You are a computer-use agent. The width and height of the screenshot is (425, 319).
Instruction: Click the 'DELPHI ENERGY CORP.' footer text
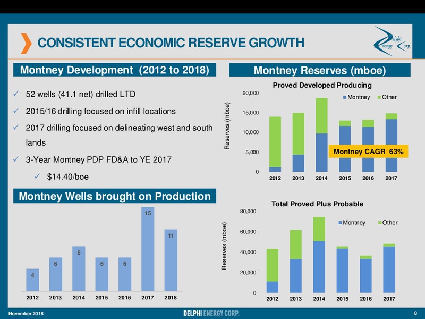[x=211, y=313]
